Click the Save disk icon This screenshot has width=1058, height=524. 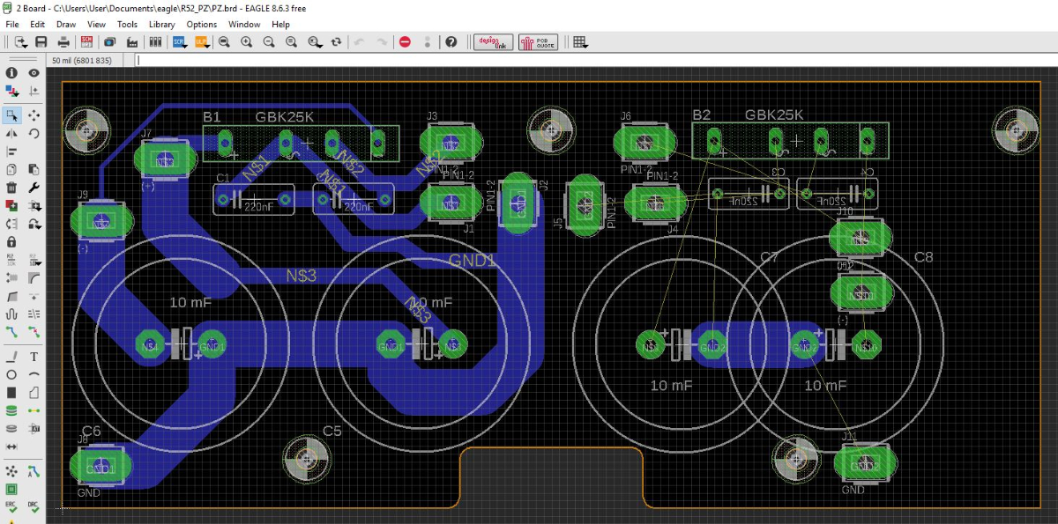41,41
